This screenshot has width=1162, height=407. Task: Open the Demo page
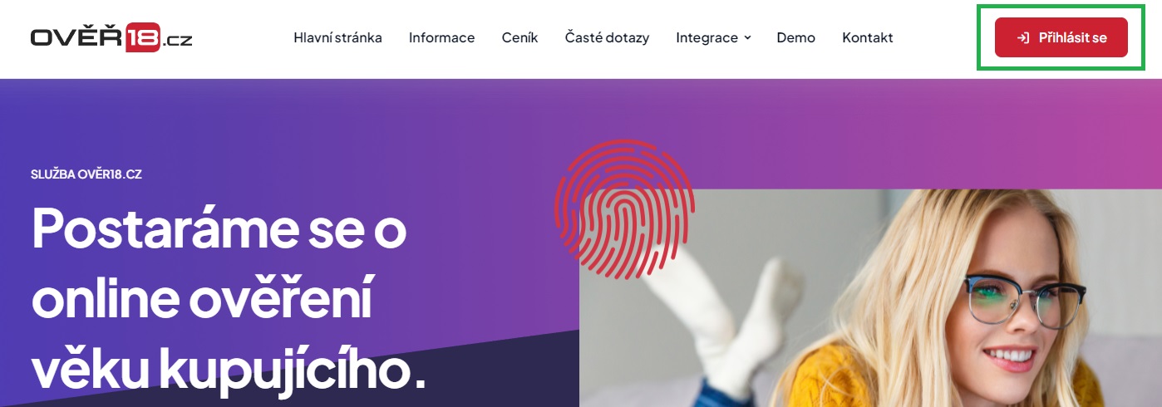[795, 37]
